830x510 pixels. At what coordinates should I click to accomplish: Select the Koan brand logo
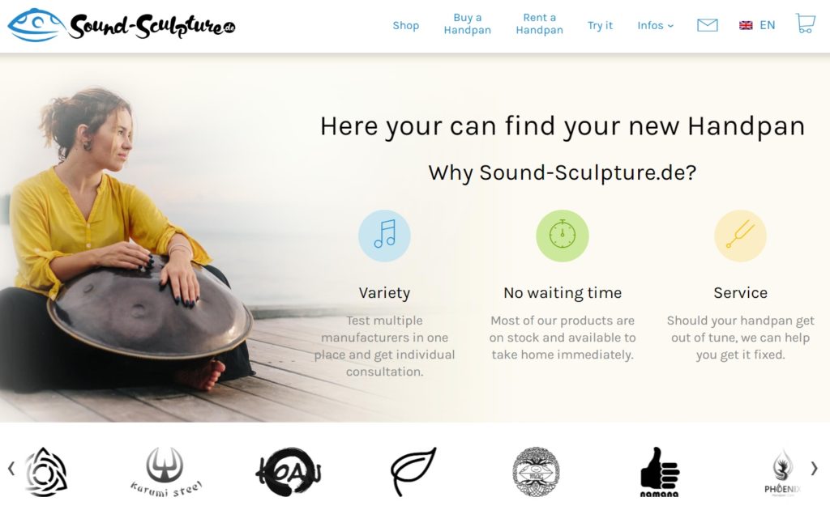[x=289, y=472]
